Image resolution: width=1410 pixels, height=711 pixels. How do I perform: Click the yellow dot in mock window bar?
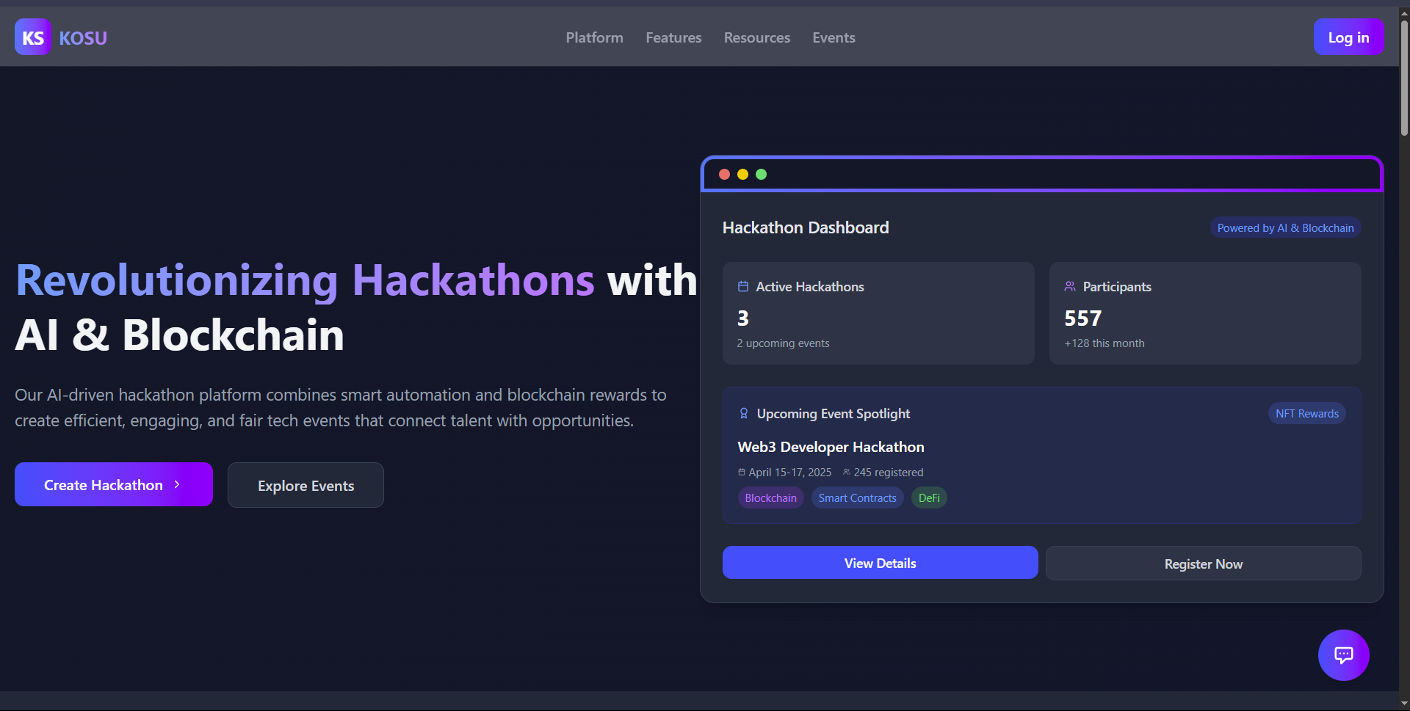(742, 175)
